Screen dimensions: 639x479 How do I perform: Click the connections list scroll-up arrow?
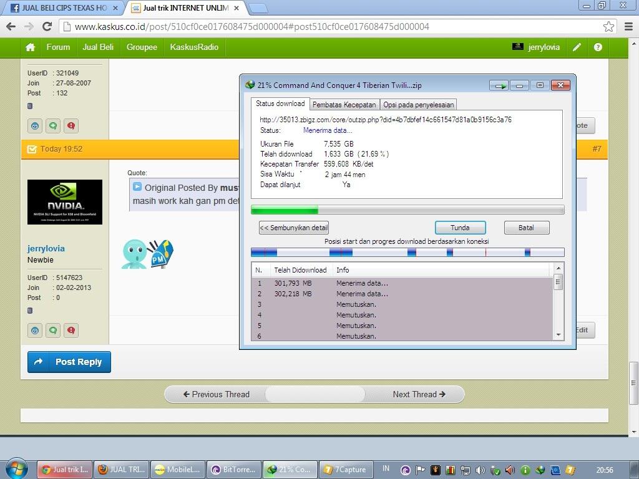(559, 268)
